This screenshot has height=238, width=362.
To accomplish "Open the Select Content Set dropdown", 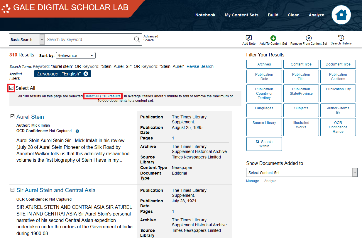I will click(x=302, y=172).
